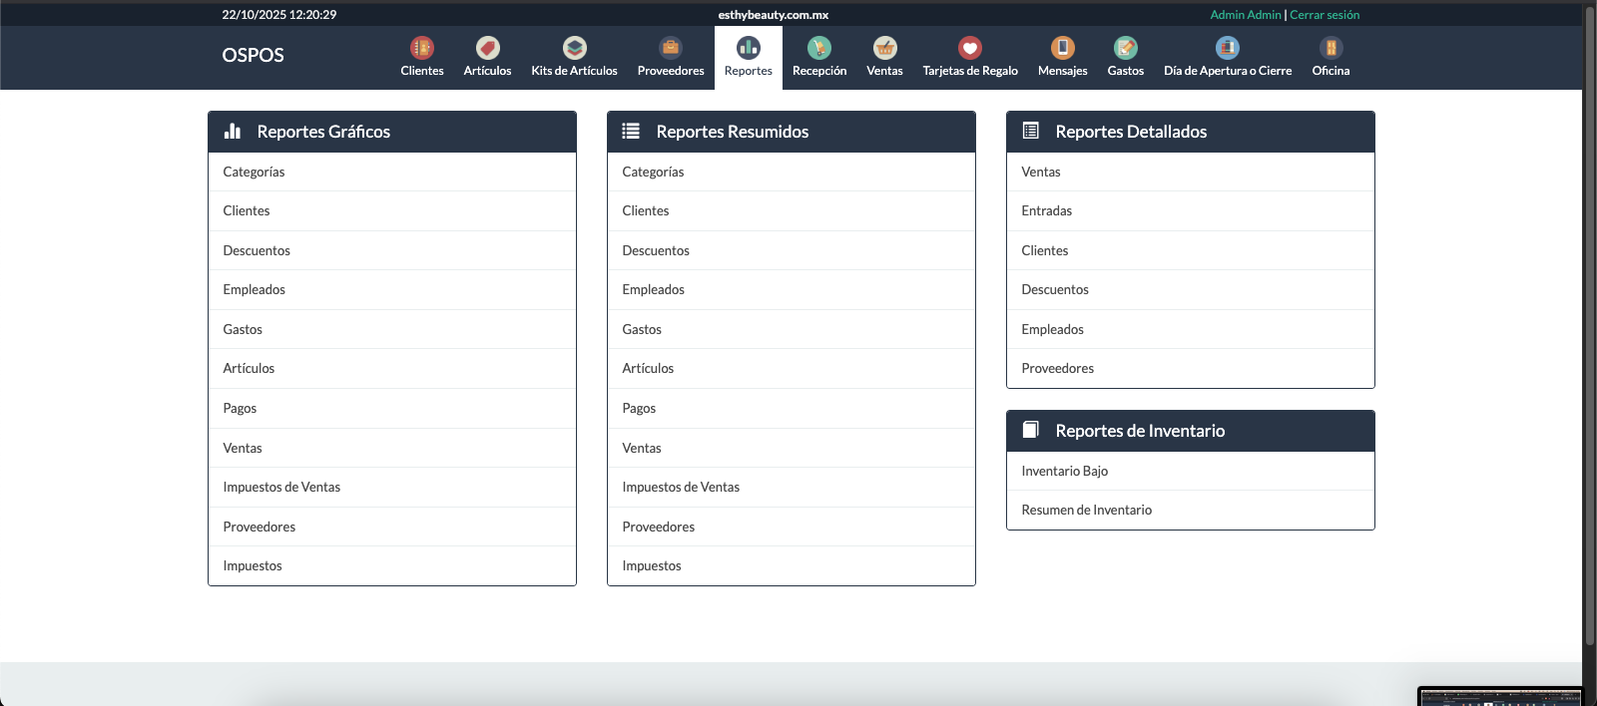Screen dimensions: 1597x706
Task: Click the Artículos tag icon
Action: pos(487,48)
